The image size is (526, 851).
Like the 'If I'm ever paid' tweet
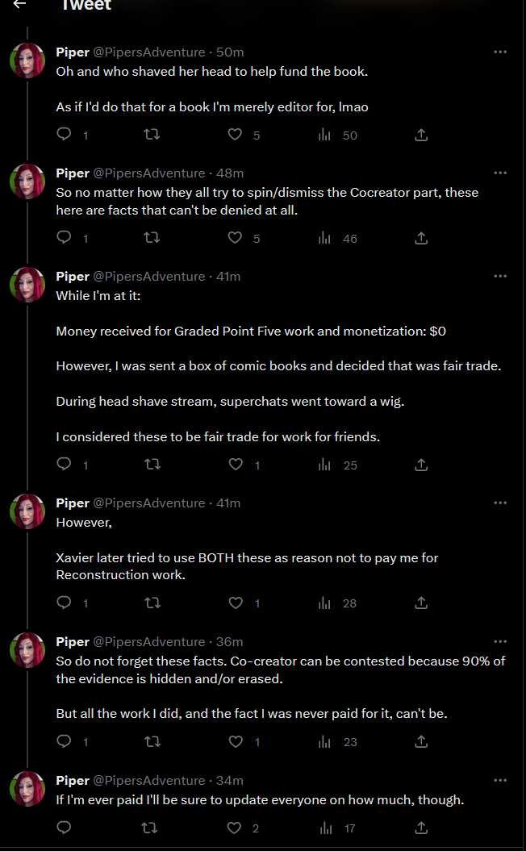click(236, 828)
